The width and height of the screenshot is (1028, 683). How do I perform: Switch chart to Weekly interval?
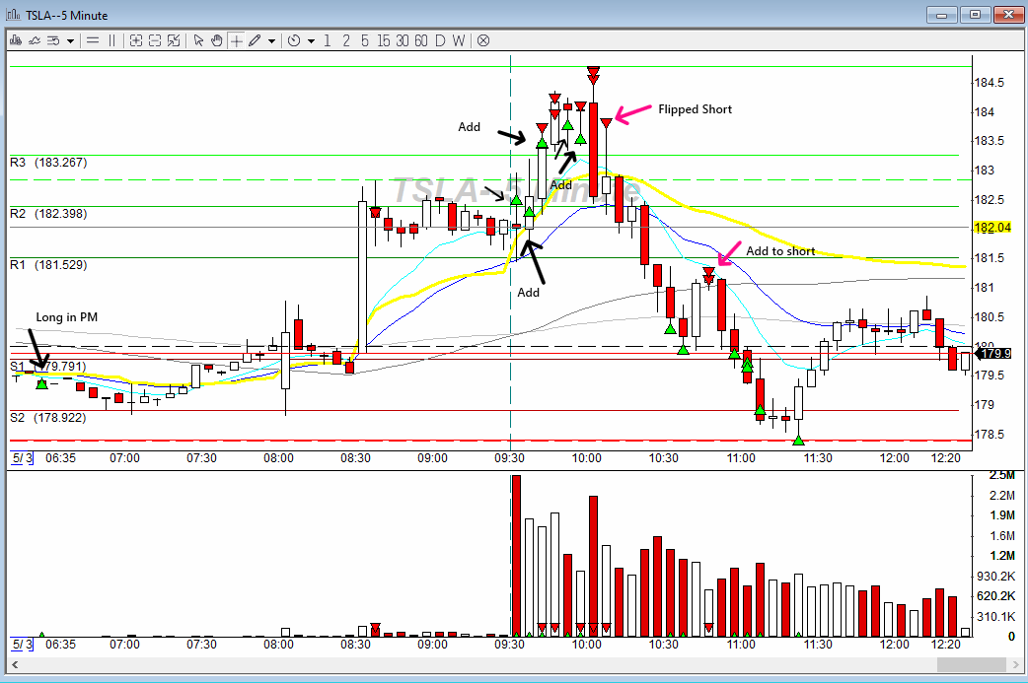(x=459, y=40)
